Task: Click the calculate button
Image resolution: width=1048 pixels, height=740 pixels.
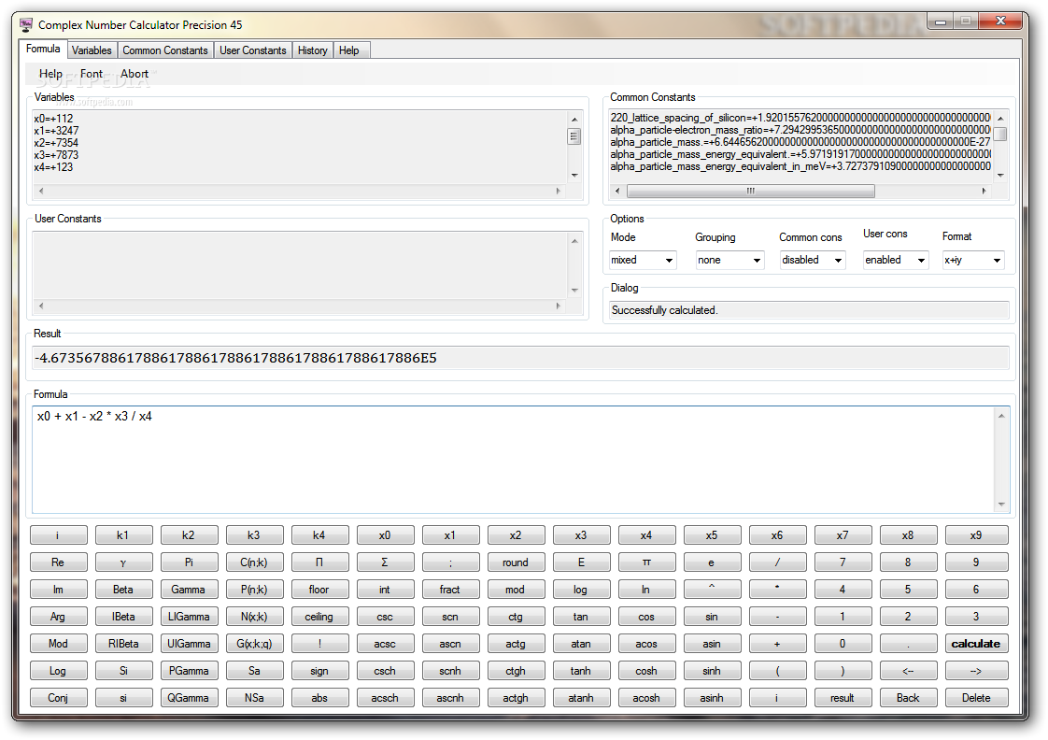Action: pyautogui.click(x=976, y=644)
